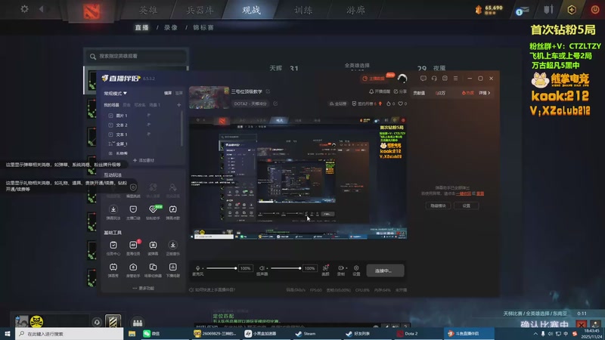Toggle visibility icon for 图片 1
605x340 pixels.
tap(148, 116)
